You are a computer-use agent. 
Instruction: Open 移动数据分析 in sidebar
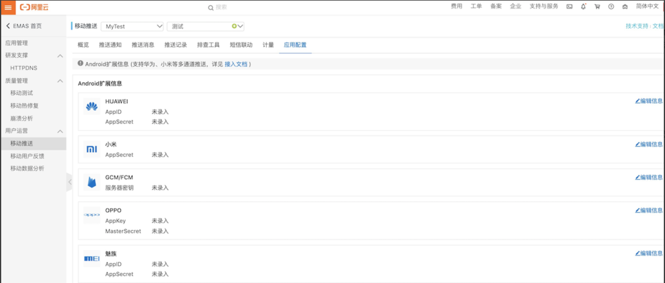click(27, 168)
